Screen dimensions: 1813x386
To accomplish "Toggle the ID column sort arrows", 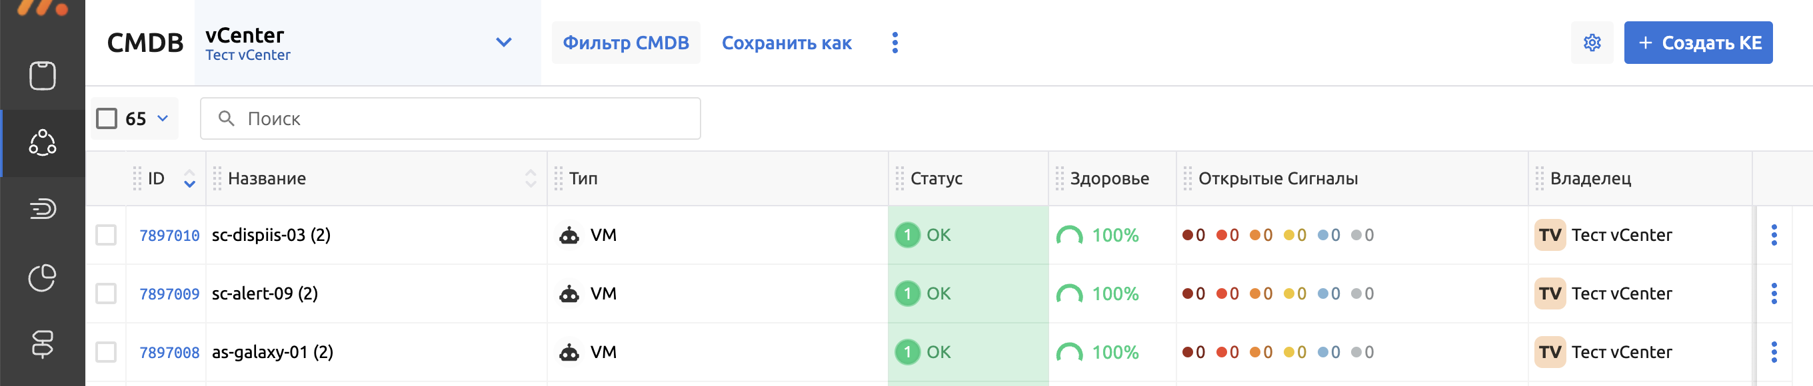I will click(x=189, y=178).
